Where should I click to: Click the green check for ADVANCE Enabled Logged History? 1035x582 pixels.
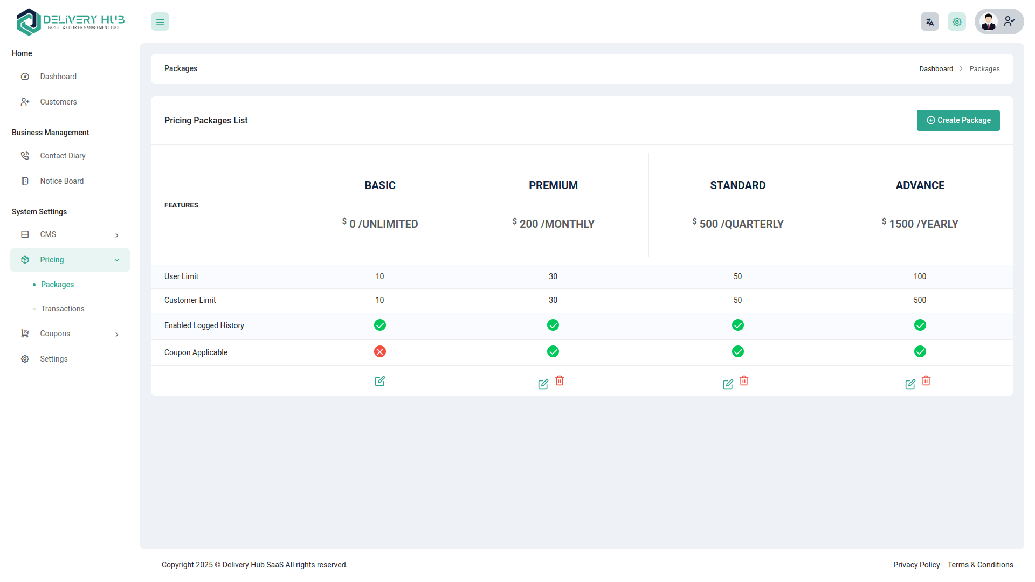[x=920, y=325]
